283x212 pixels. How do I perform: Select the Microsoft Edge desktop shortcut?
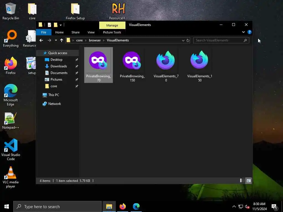coord(11,95)
